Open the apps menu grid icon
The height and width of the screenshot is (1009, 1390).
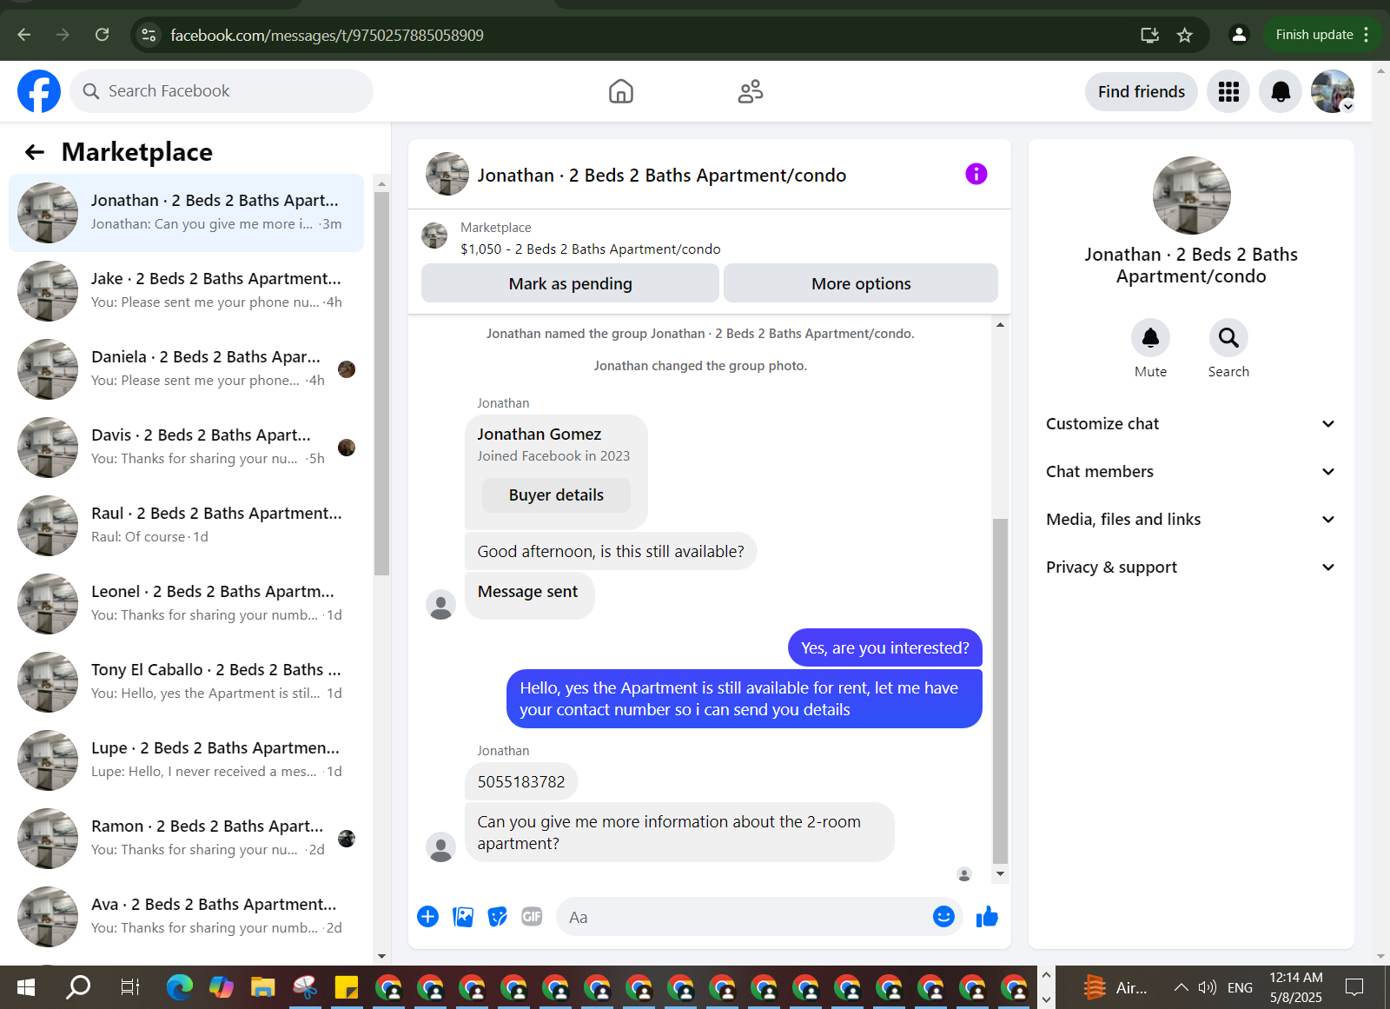point(1228,91)
